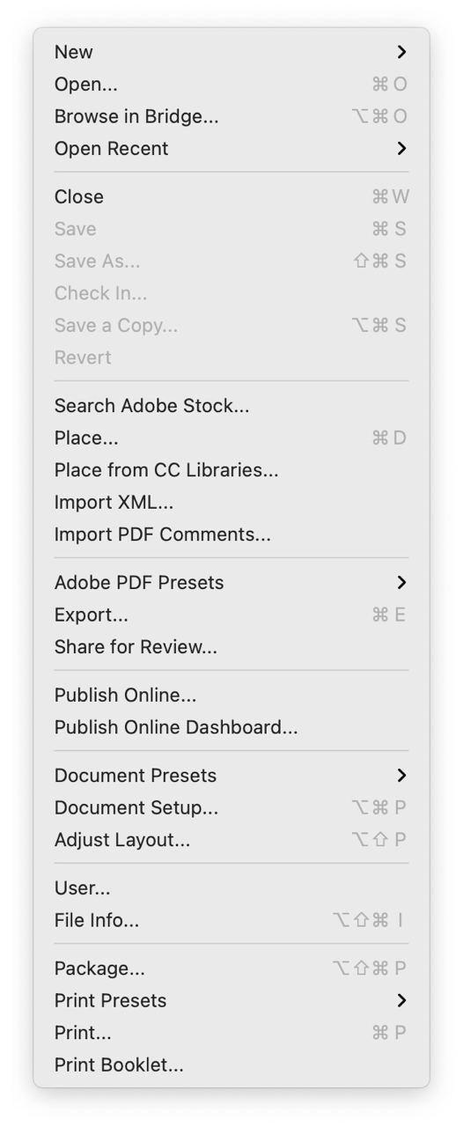This screenshot has width=463, height=1127.
Task: Choose Publish Online...
Action: click(x=231, y=696)
